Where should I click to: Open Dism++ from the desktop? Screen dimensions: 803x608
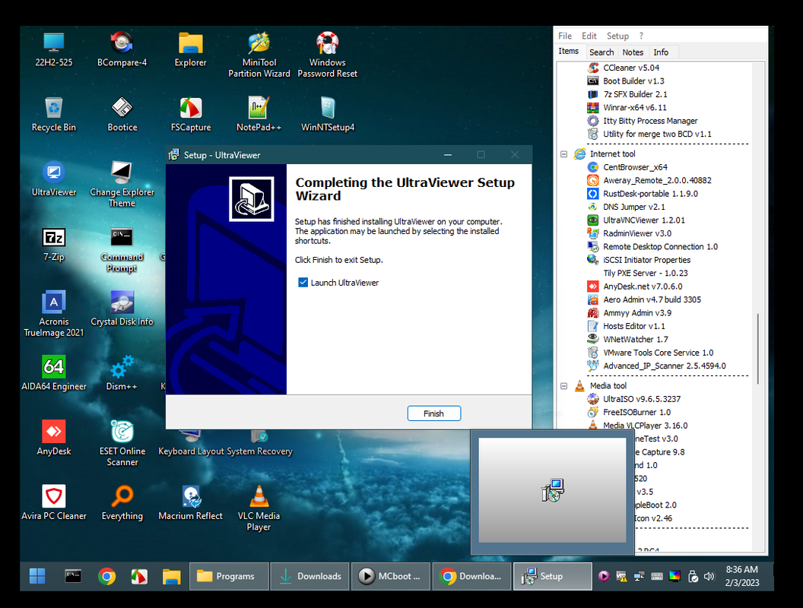[x=122, y=374]
